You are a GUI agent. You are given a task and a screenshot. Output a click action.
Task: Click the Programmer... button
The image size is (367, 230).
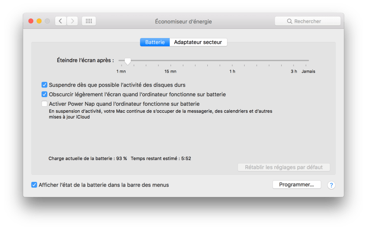pyautogui.click(x=297, y=185)
